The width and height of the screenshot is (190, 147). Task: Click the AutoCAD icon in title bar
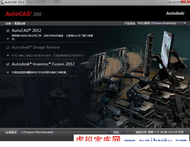[2, 2]
